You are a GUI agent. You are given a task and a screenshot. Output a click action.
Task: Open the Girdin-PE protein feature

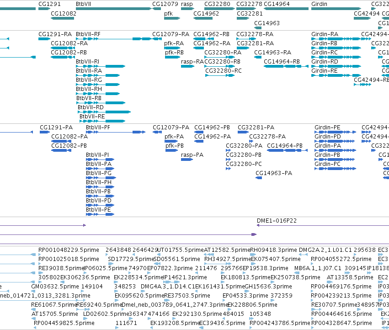[x=335, y=132]
